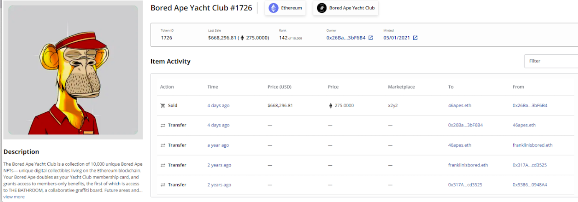Open the external link icon next to Owner address
The height and width of the screenshot is (202, 578).
coord(370,38)
